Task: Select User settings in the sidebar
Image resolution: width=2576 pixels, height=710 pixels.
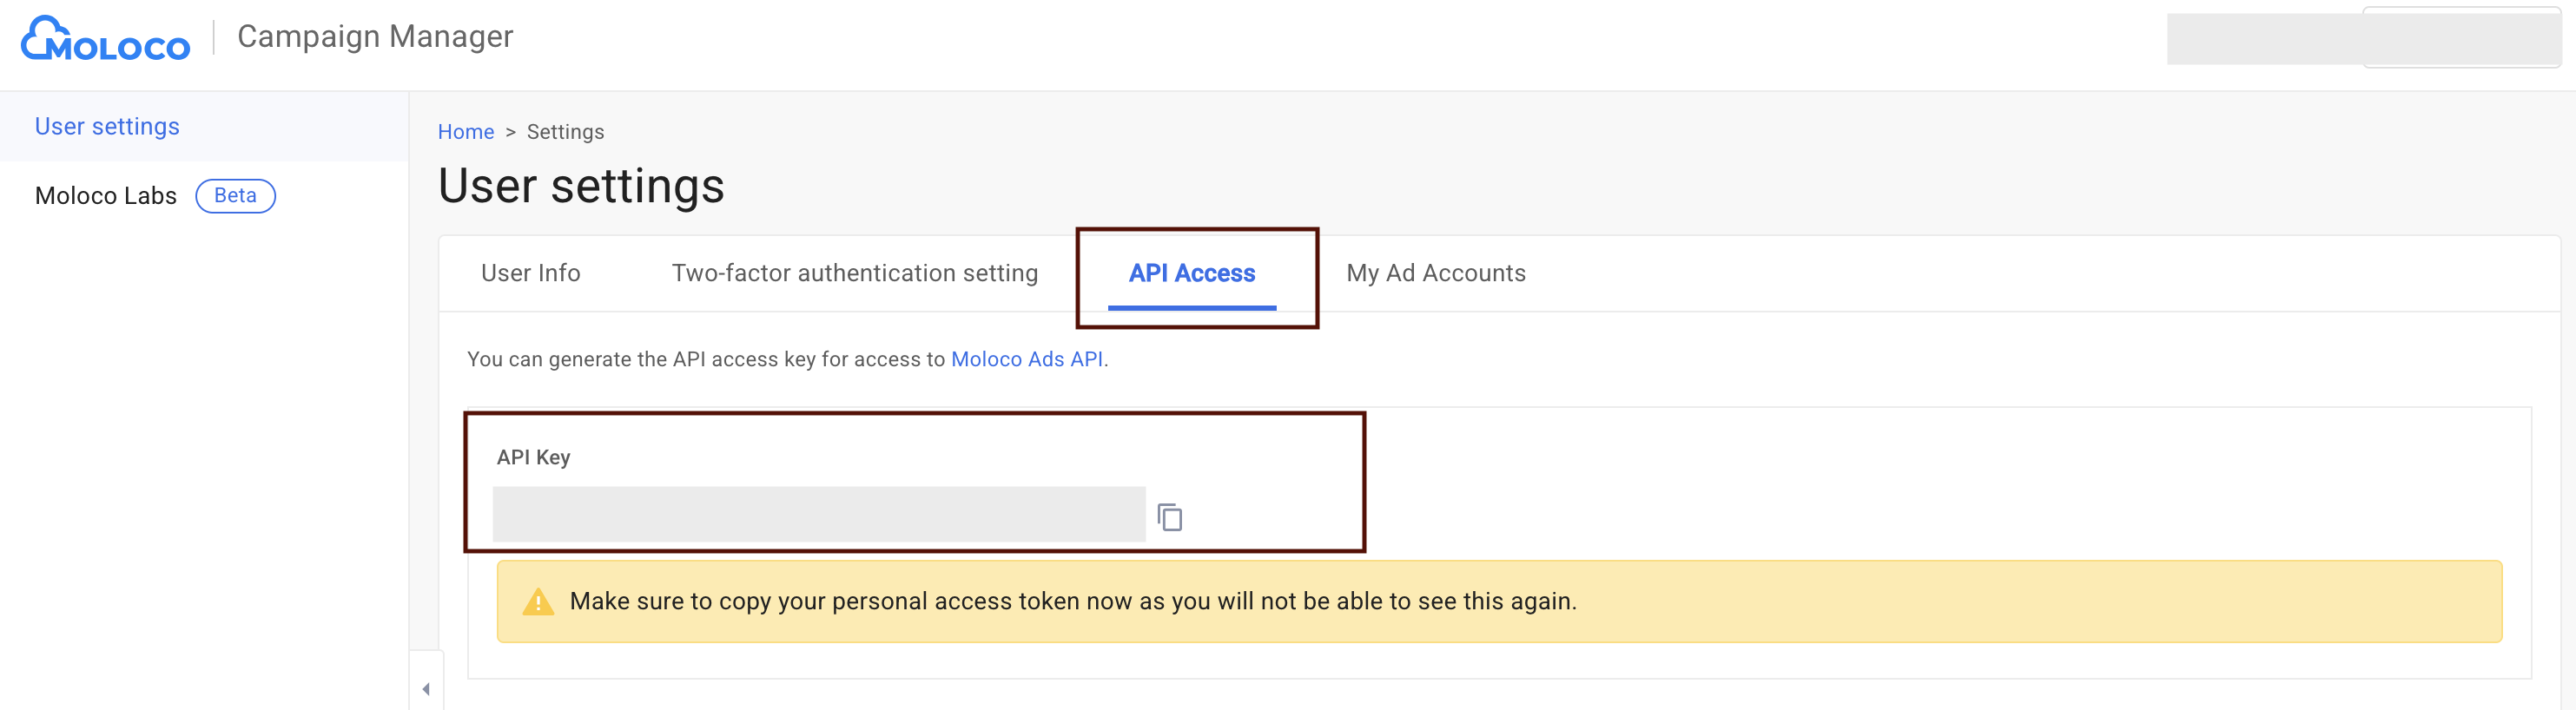Action: 107,127
